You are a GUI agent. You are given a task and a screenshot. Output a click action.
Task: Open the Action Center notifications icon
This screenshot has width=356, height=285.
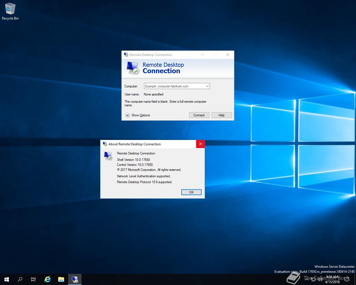(x=347, y=279)
